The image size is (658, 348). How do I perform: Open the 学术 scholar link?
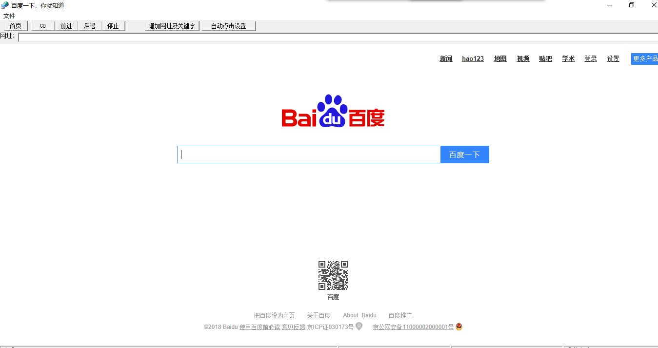pyautogui.click(x=568, y=58)
